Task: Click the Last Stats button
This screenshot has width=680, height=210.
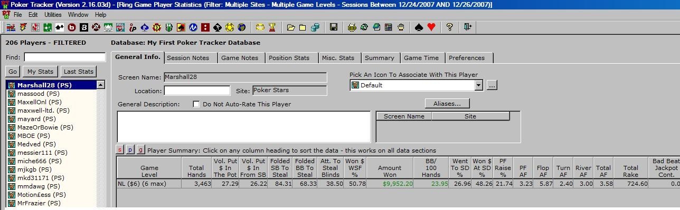Action: 79,72
